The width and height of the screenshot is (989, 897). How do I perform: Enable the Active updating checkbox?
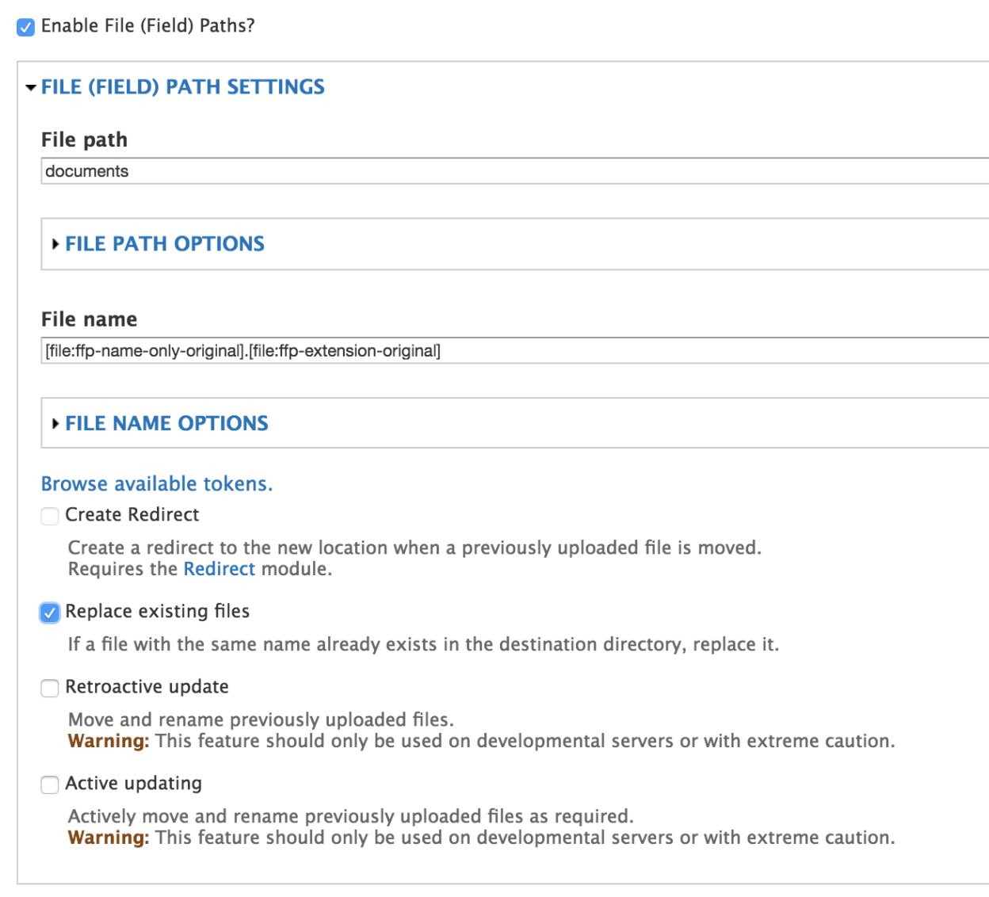click(50, 784)
